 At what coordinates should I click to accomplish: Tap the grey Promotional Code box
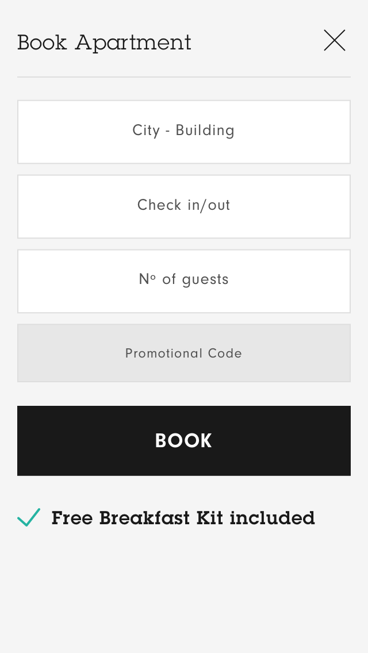[184, 353]
